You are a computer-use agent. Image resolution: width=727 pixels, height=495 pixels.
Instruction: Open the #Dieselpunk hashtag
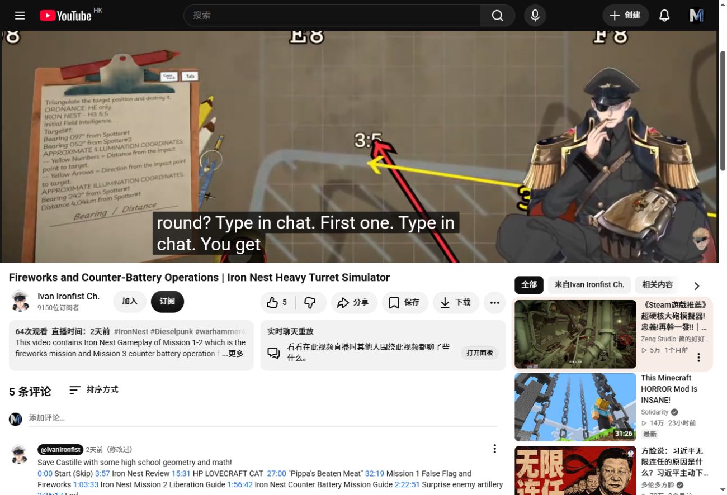171,331
